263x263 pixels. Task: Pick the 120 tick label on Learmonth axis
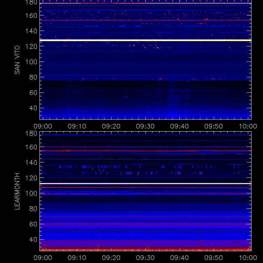pyautogui.click(x=31, y=178)
